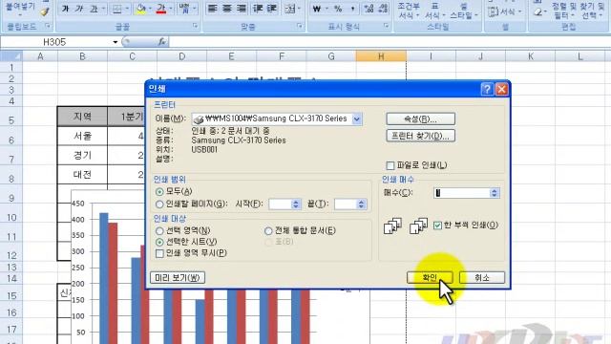The height and width of the screenshot is (344, 611).
Task: Click the center-align text icon
Action: coord(227,9)
